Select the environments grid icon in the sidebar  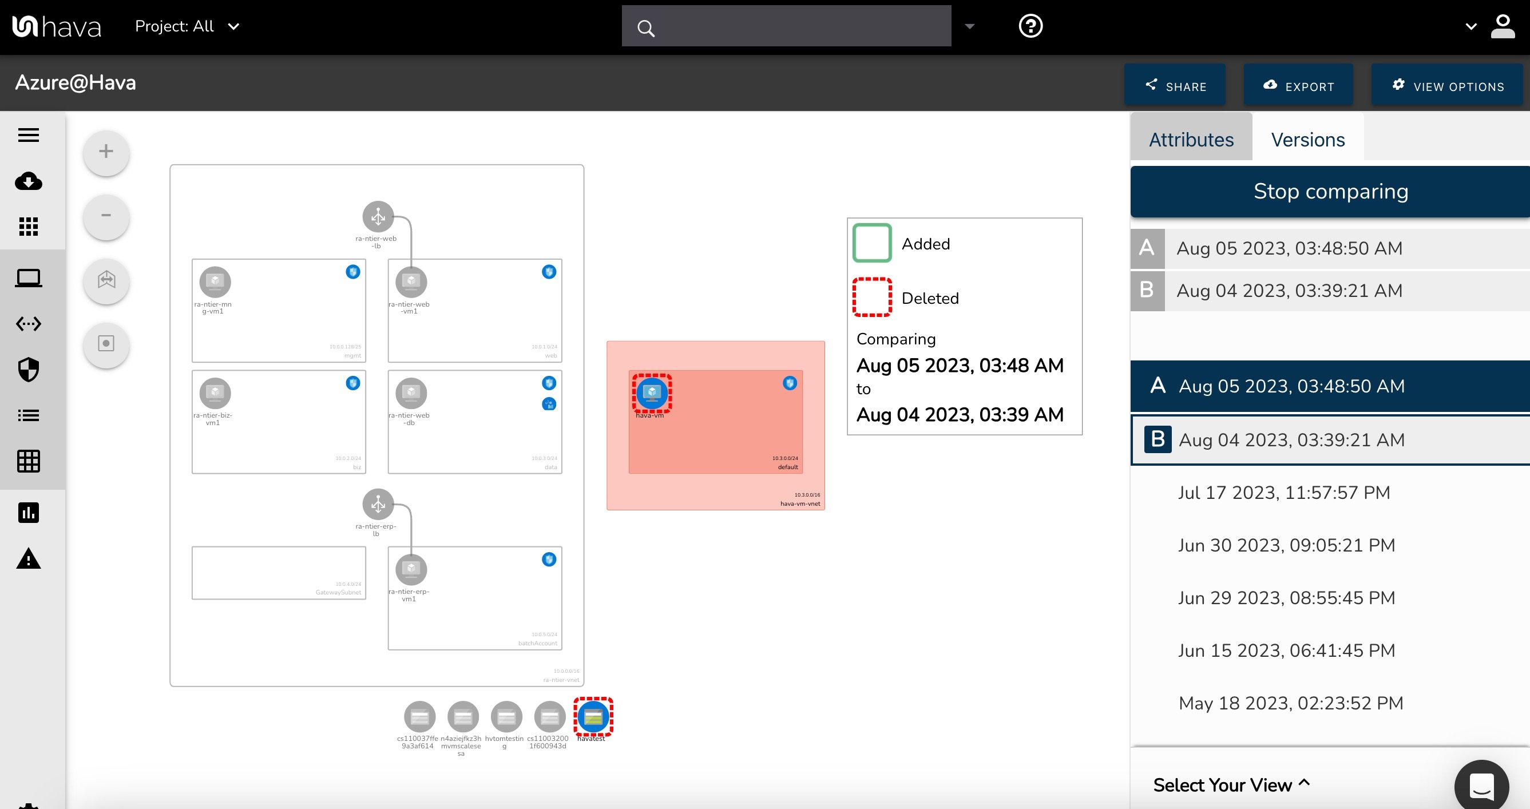(28, 227)
